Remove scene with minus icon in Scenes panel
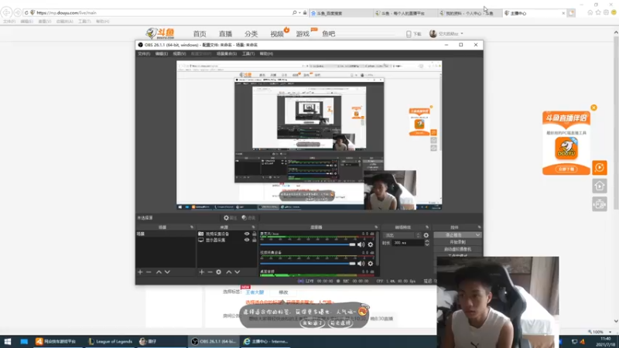619x348 pixels. pos(149,272)
